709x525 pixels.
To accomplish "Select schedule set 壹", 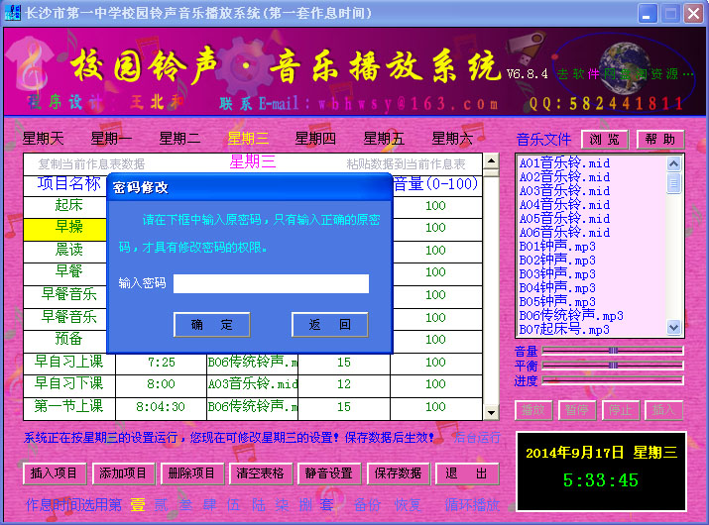I will (x=139, y=504).
